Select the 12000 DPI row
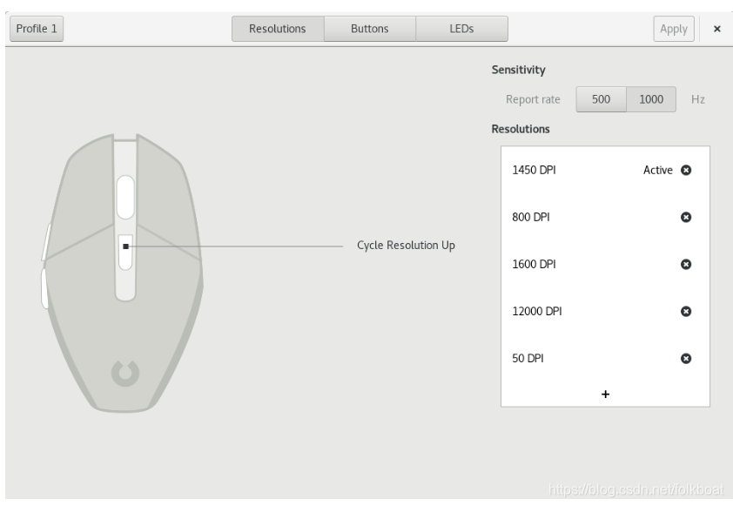This screenshot has width=733, height=506. pyautogui.click(x=605, y=312)
